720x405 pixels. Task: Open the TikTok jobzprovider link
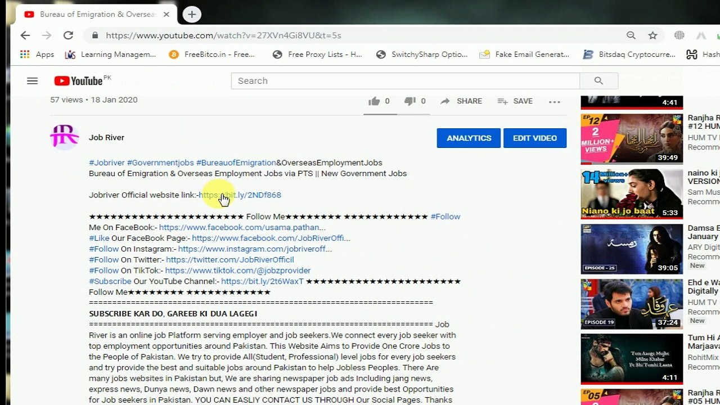pos(238,270)
